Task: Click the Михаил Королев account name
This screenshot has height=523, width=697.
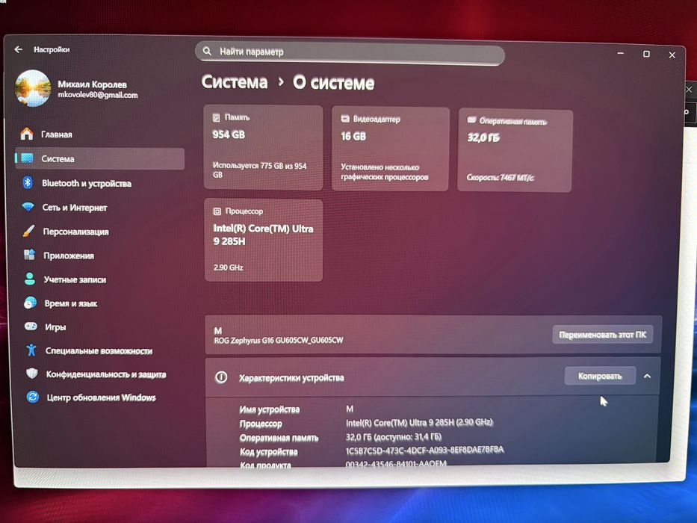Action: point(92,84)
